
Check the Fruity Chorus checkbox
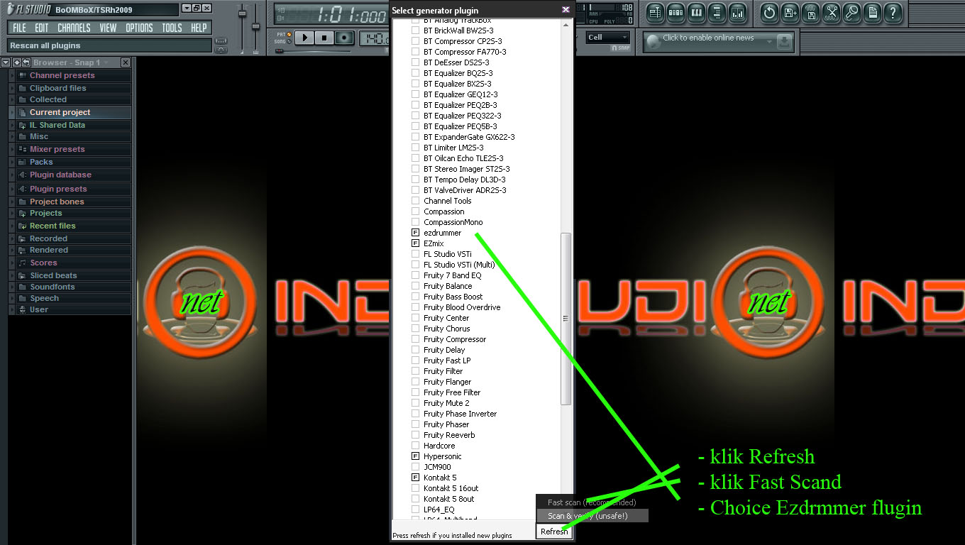pos(416,329)
